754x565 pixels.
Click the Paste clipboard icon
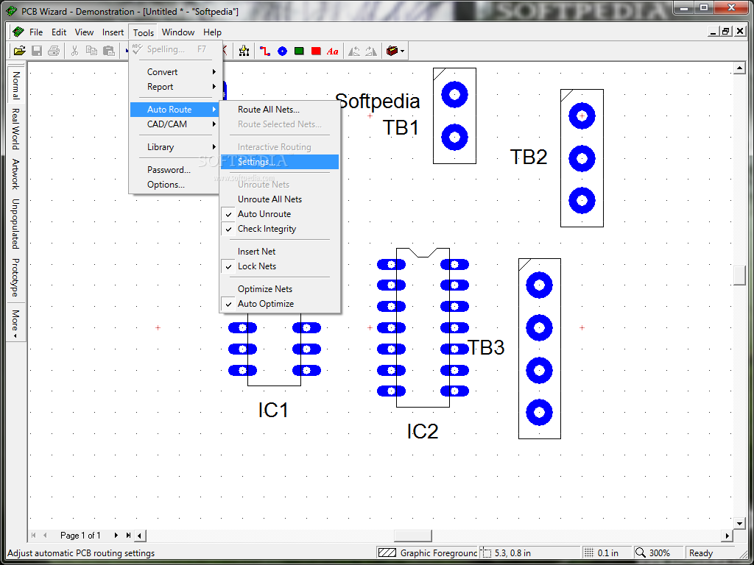[109, 51]
